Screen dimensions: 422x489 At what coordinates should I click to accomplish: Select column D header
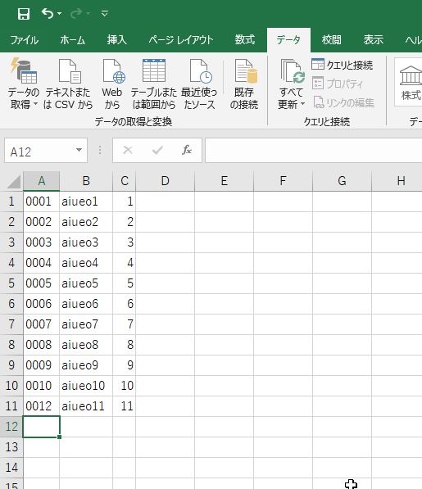165,181
